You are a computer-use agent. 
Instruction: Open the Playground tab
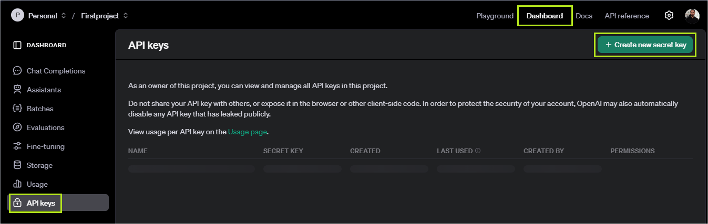click(x=495, y=16)
